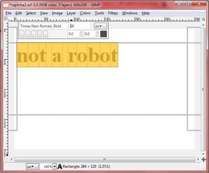Viewport: 209px width, 173px height.
Task: Click the kerning 0.0 field
Action: (90, 34)
